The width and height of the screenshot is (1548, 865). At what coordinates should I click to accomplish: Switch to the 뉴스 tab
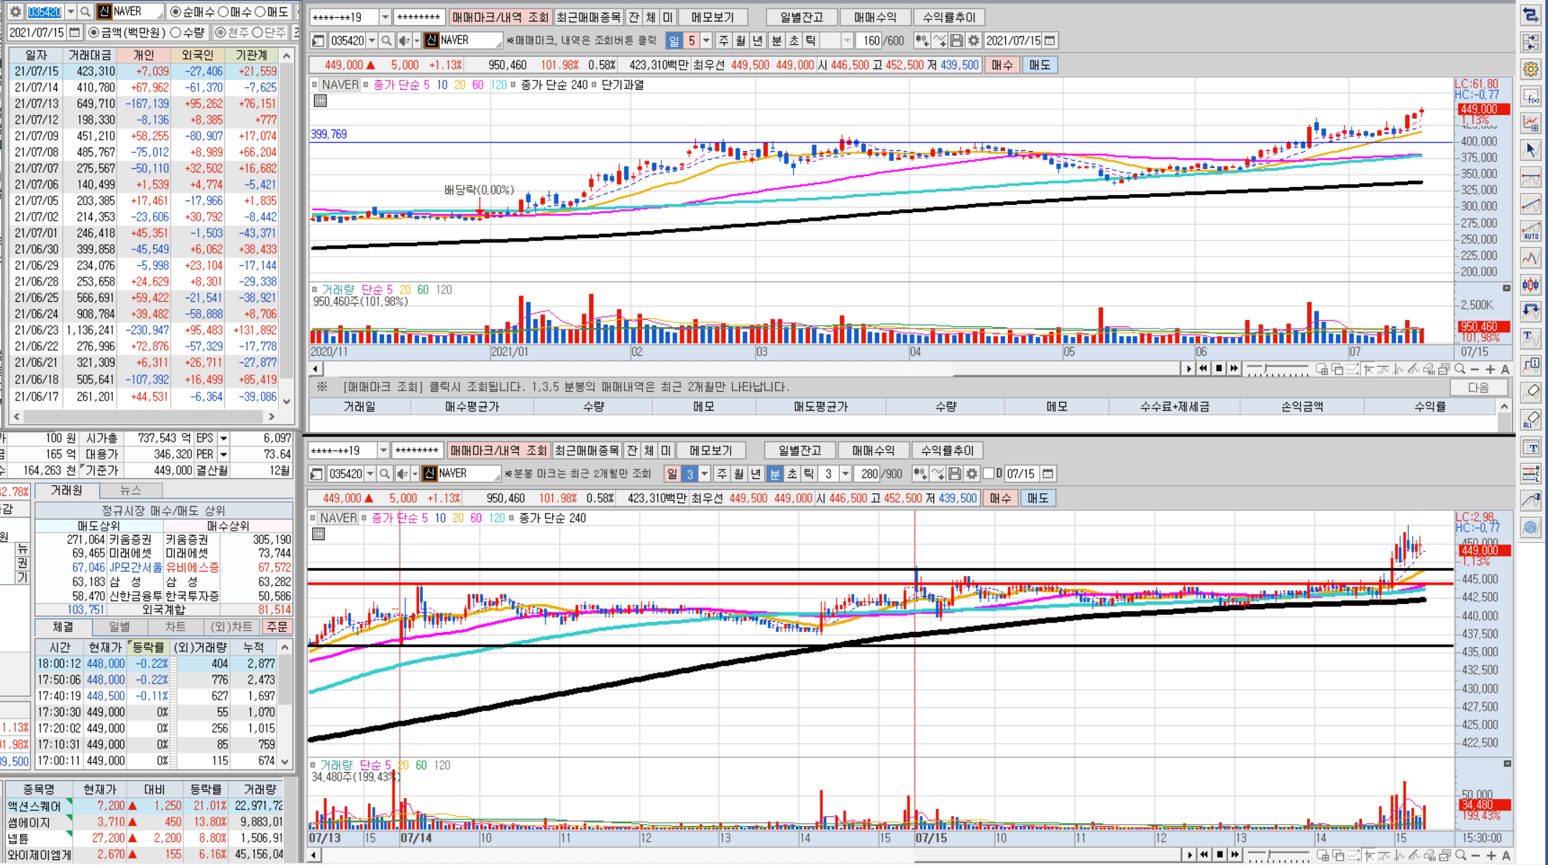[x=131, y=490]
